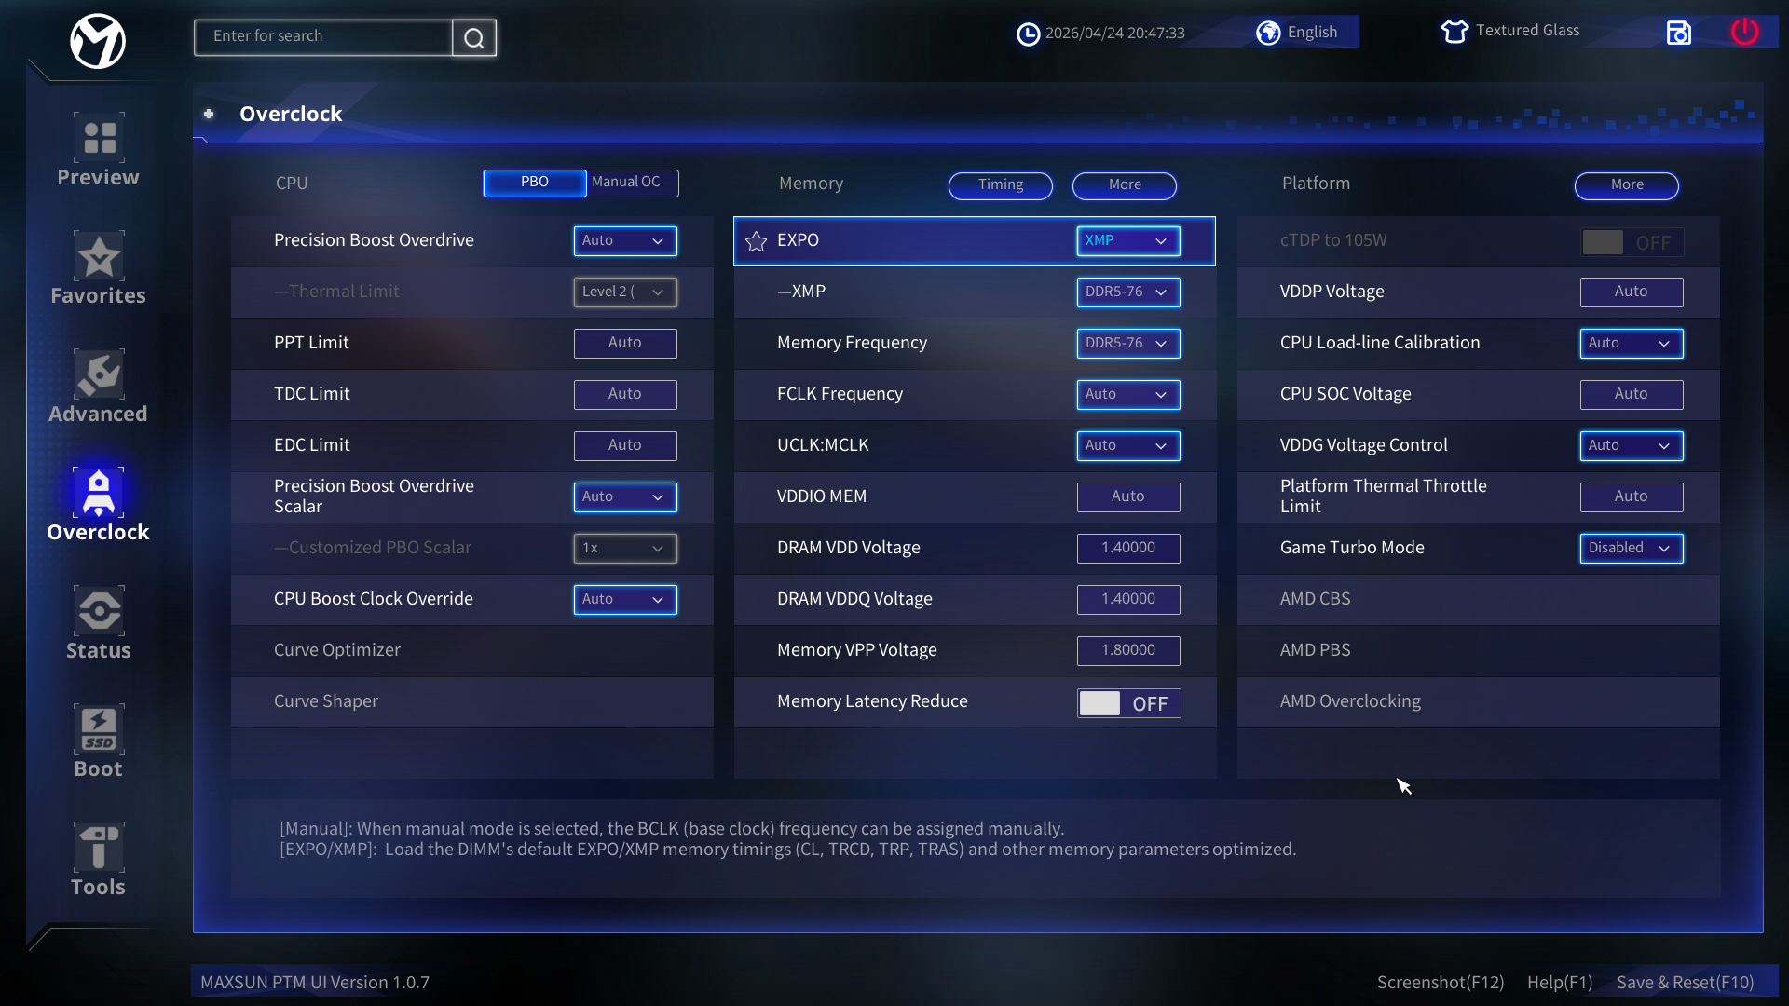
Task: Edit VDDP Voltage value field
Action: (1632, 292)
